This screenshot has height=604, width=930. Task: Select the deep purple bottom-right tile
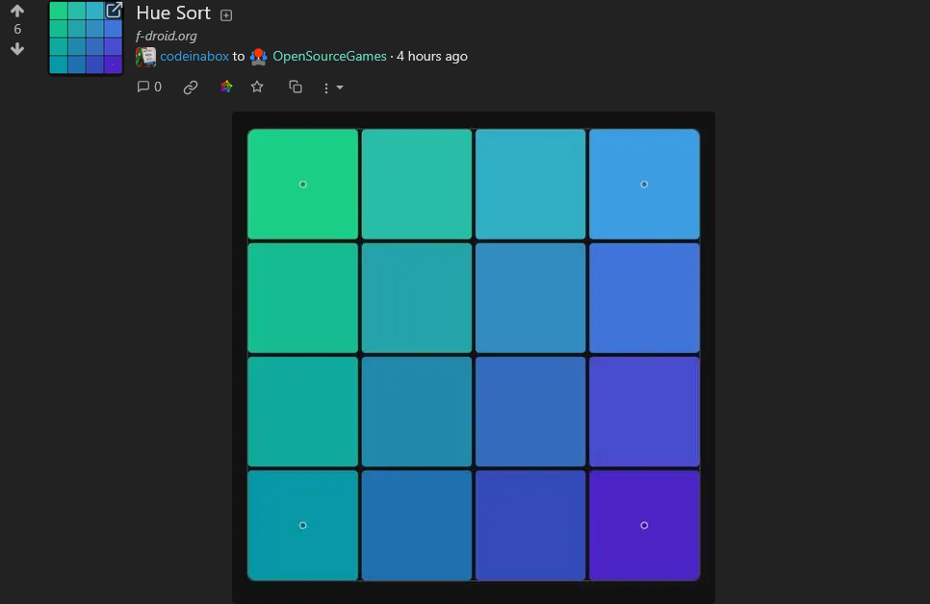644,525
